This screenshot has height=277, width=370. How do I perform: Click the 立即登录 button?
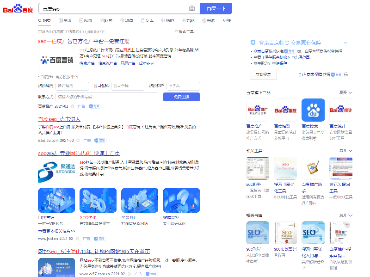pyautogui.click(x=263, y=74)
